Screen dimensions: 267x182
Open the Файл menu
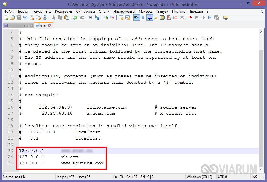coord(8,12)
